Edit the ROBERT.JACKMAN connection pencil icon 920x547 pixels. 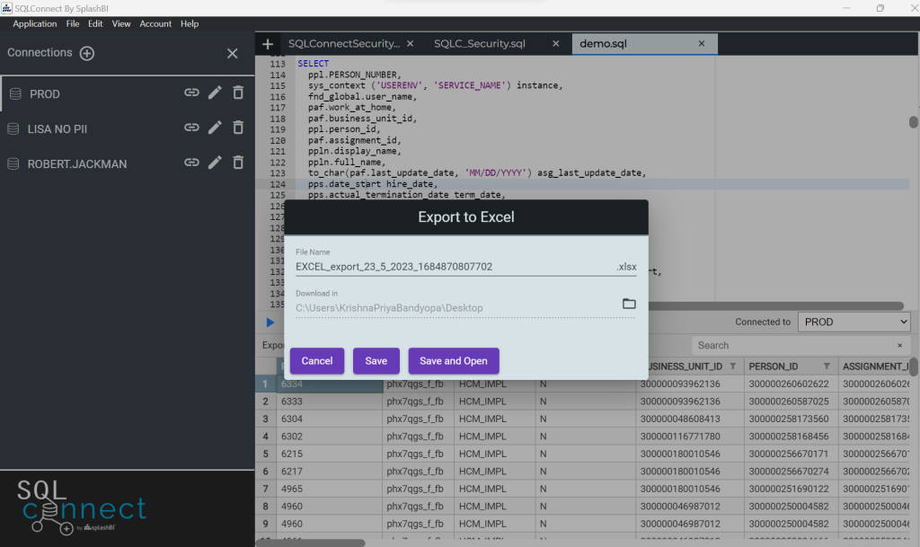click(215, 163)
